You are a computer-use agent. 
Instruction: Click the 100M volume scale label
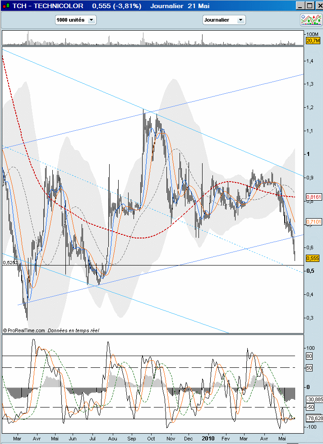tap(313, 34)
